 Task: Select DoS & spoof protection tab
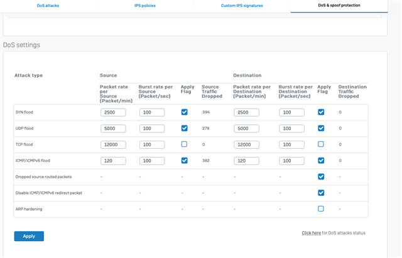click(339, 6)
